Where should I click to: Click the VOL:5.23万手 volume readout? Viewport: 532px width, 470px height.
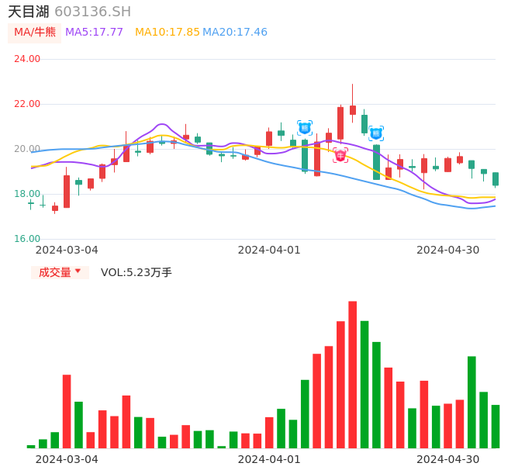tap(136, 272)
